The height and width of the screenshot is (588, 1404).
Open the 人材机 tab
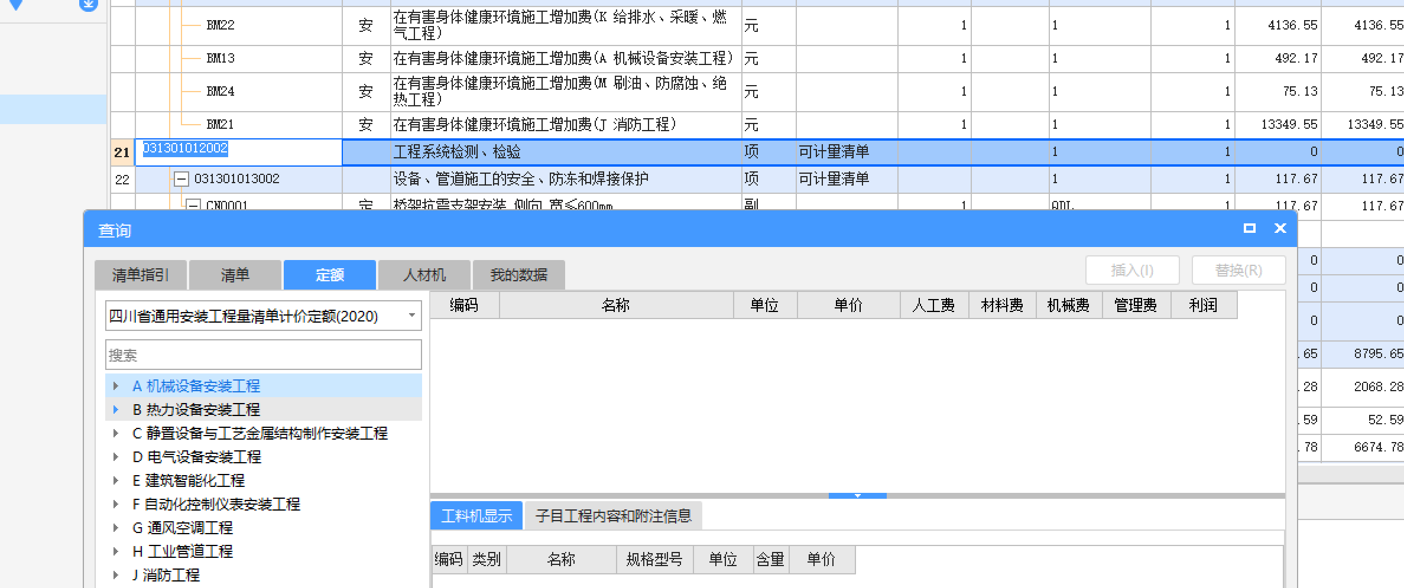coord(424,275)
